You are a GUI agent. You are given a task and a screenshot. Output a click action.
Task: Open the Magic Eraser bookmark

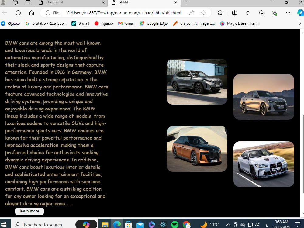point(240,23)
